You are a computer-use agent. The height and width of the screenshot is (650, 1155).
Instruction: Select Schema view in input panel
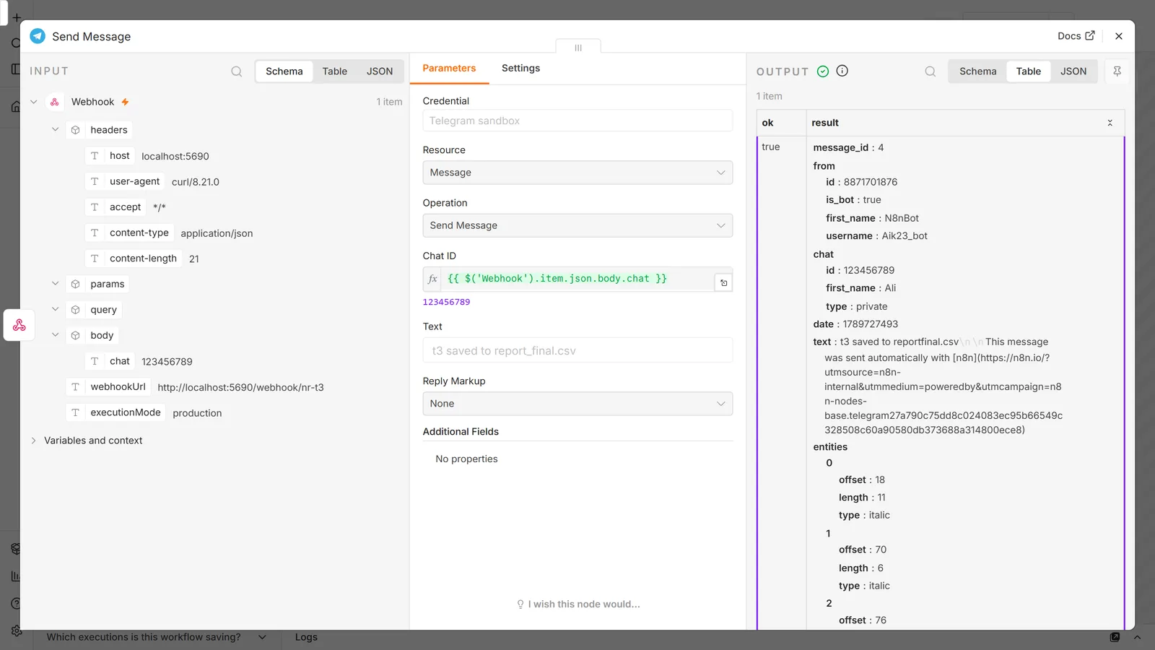[284, 71]
